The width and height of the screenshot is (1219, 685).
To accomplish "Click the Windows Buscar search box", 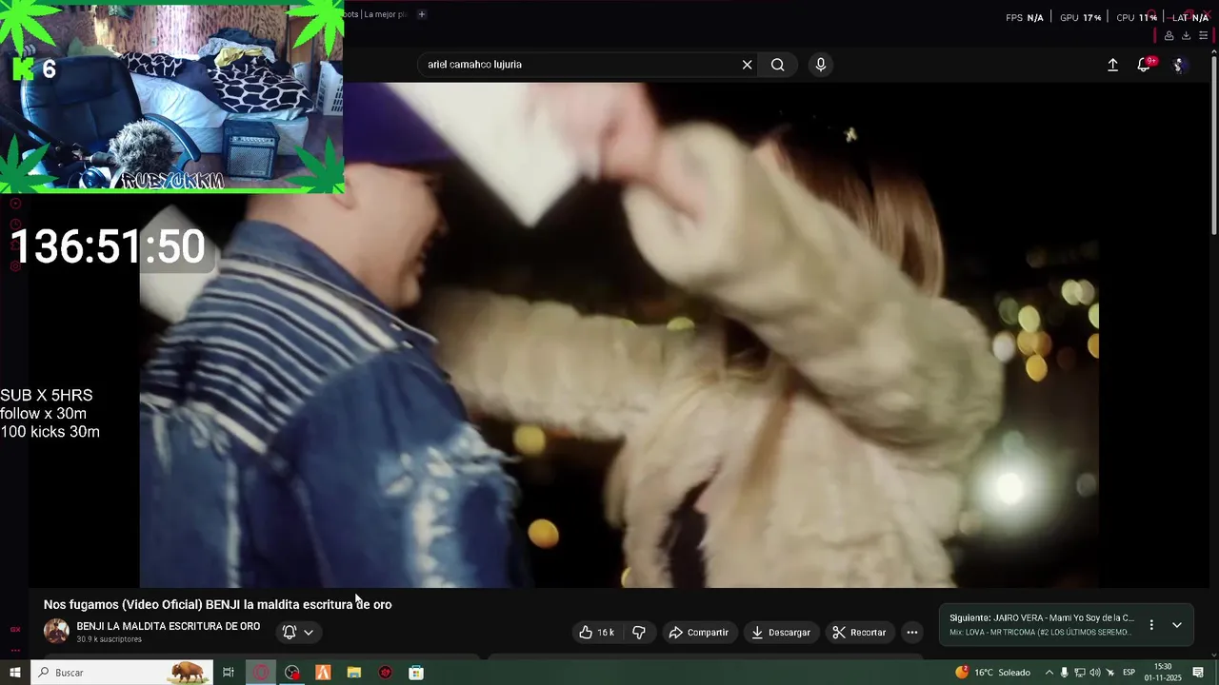I will point(121,673).
